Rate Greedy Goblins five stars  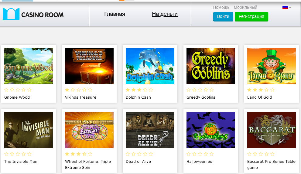tap(211, 90)
